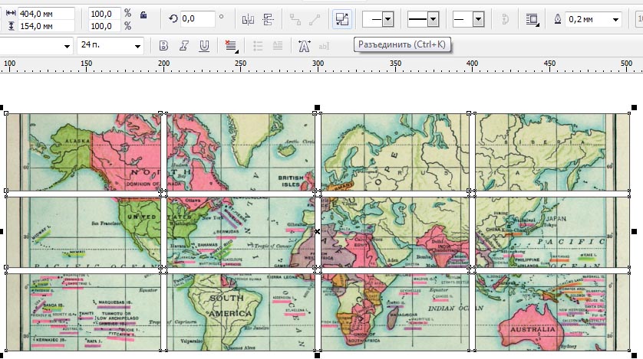Viewport: 643px width, 359px height.
Task: Click the bullet list icon
Action: [258, 46]
